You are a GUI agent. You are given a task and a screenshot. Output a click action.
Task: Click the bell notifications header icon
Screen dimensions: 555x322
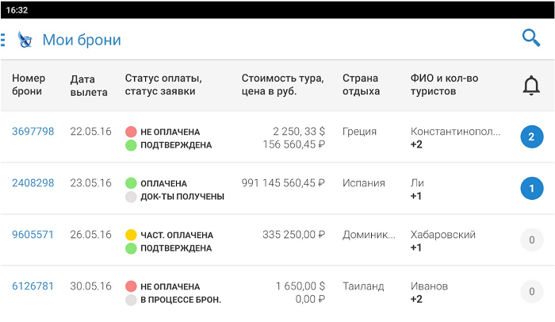click(531, 86)
